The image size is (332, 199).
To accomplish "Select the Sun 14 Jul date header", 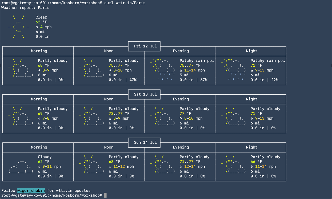I will pyautogui.click(x=144, y=142).
